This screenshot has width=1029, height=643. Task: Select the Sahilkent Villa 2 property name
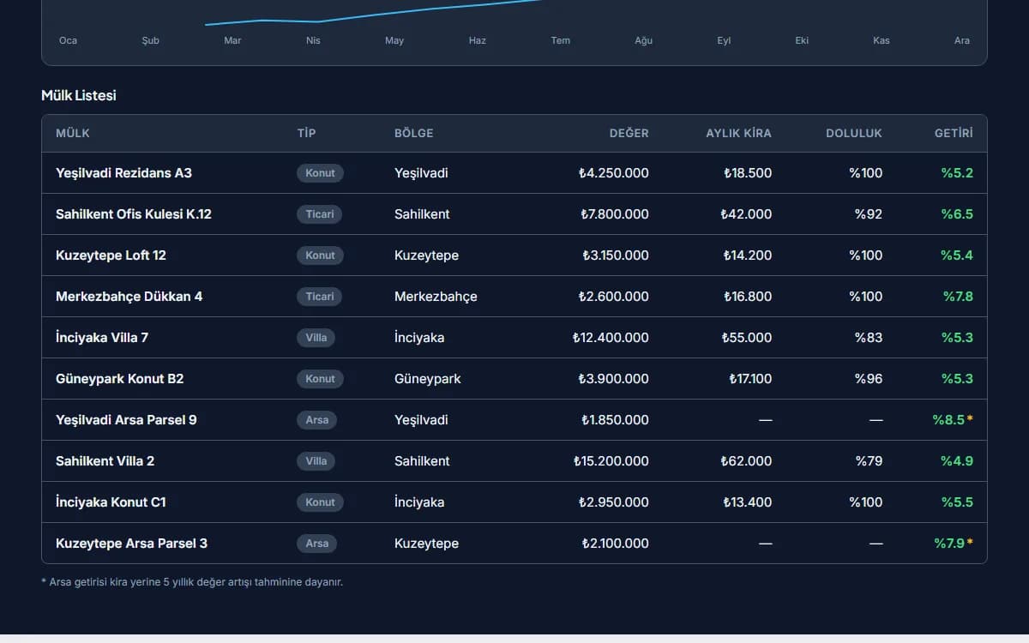point(105,461)
